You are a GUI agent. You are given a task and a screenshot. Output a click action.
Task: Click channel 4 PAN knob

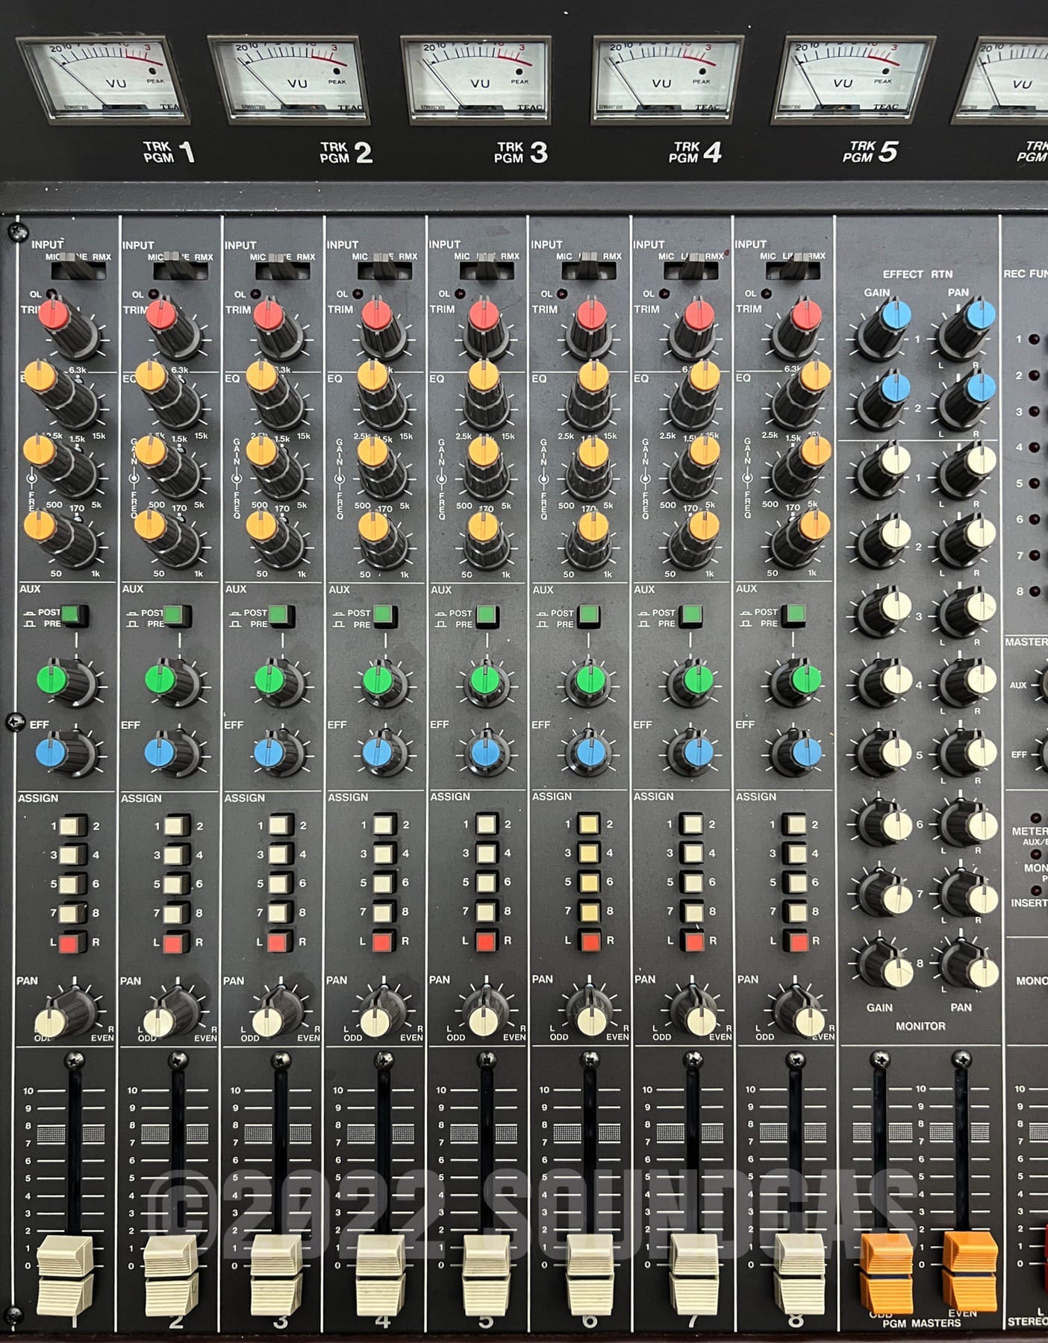point(377,1019)
